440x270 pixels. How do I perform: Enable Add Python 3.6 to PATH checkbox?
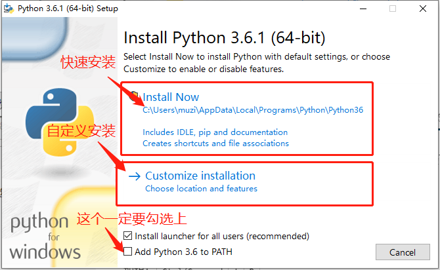127,251
